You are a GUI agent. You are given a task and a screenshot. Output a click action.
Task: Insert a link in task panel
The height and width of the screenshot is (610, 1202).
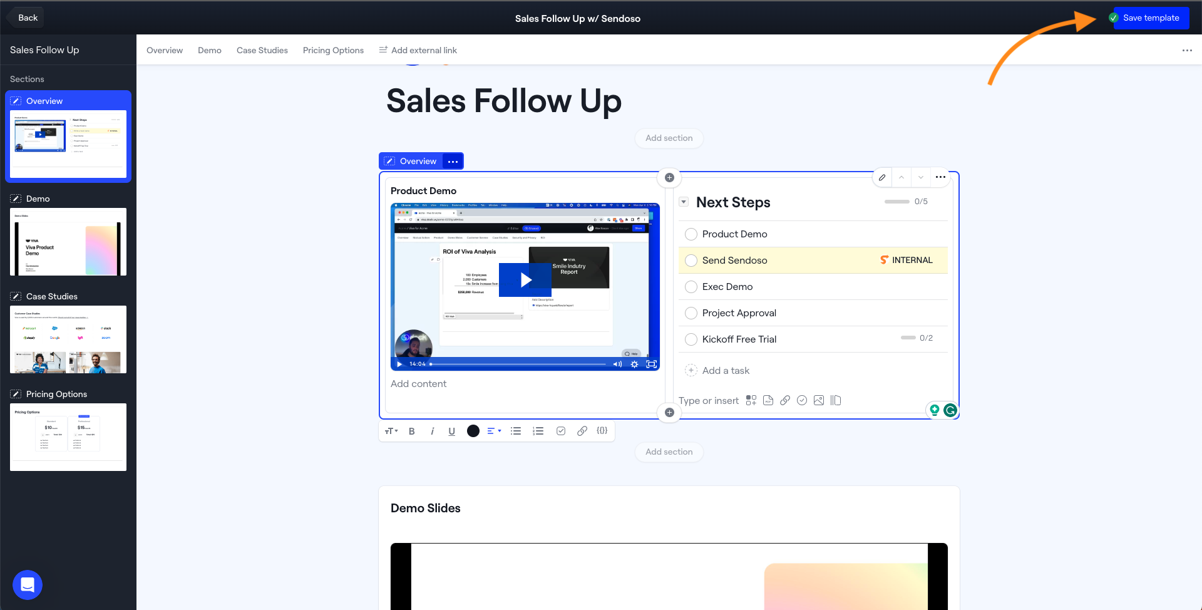coord(785,400)
